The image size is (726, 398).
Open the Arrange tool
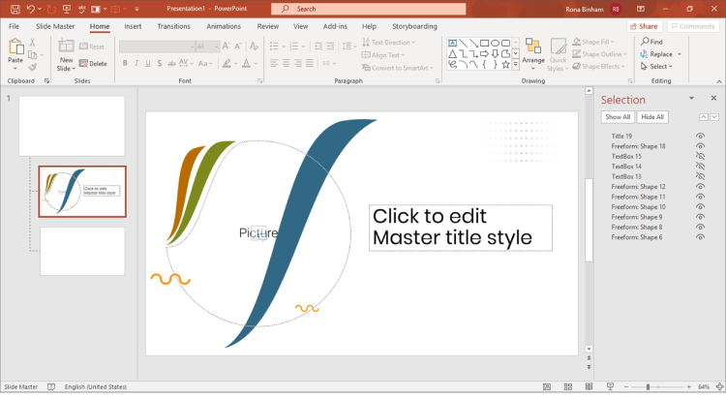pos(533,54)
